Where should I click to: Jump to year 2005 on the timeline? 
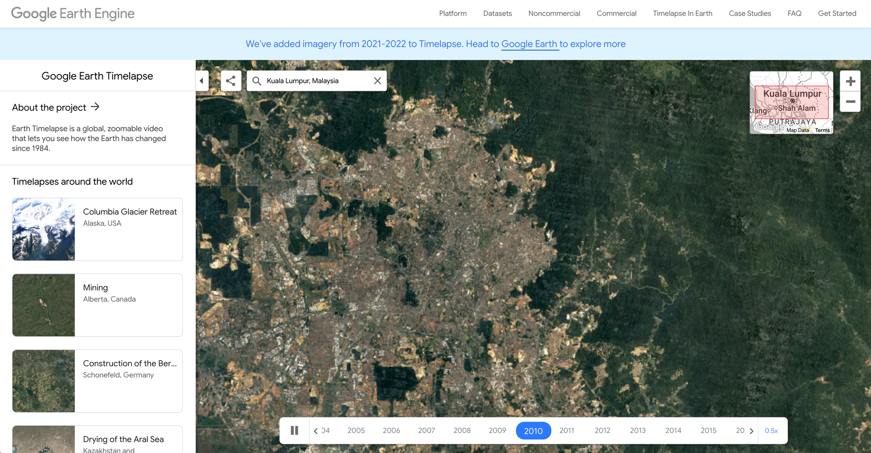356,430
